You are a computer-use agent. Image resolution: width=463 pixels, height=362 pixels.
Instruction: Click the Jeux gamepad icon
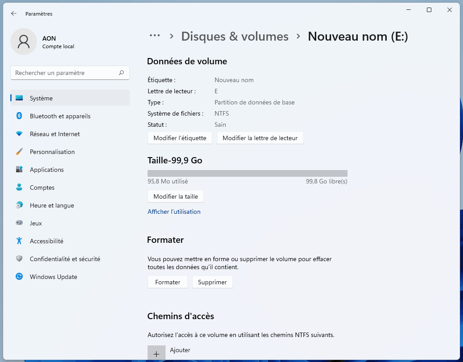[19, 223]
